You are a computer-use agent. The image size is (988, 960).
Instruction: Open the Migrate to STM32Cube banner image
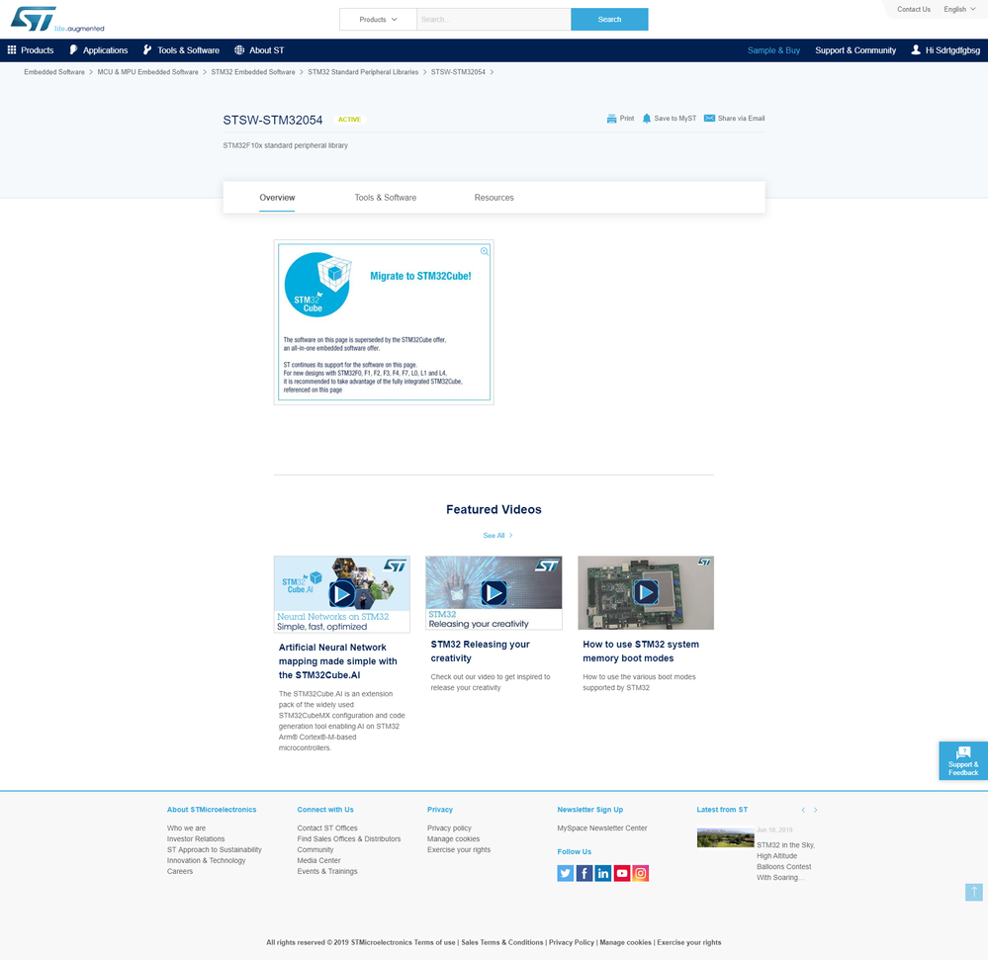384,322
